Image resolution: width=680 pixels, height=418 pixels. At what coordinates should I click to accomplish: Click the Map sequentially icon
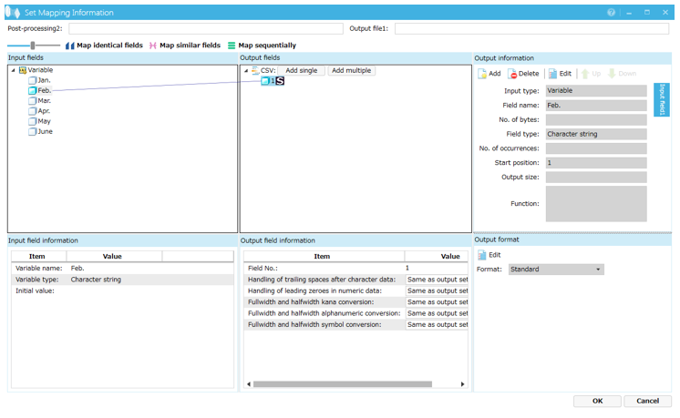tap(232, 46)
